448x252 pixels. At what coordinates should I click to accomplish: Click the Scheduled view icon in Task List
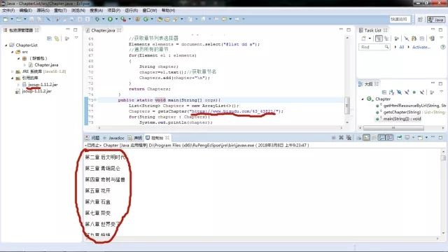(386, 38)
